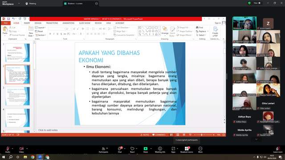Open the Zoom Workplace dropdown arrow
The image size is (285, 160).
(x=19, y=3)
